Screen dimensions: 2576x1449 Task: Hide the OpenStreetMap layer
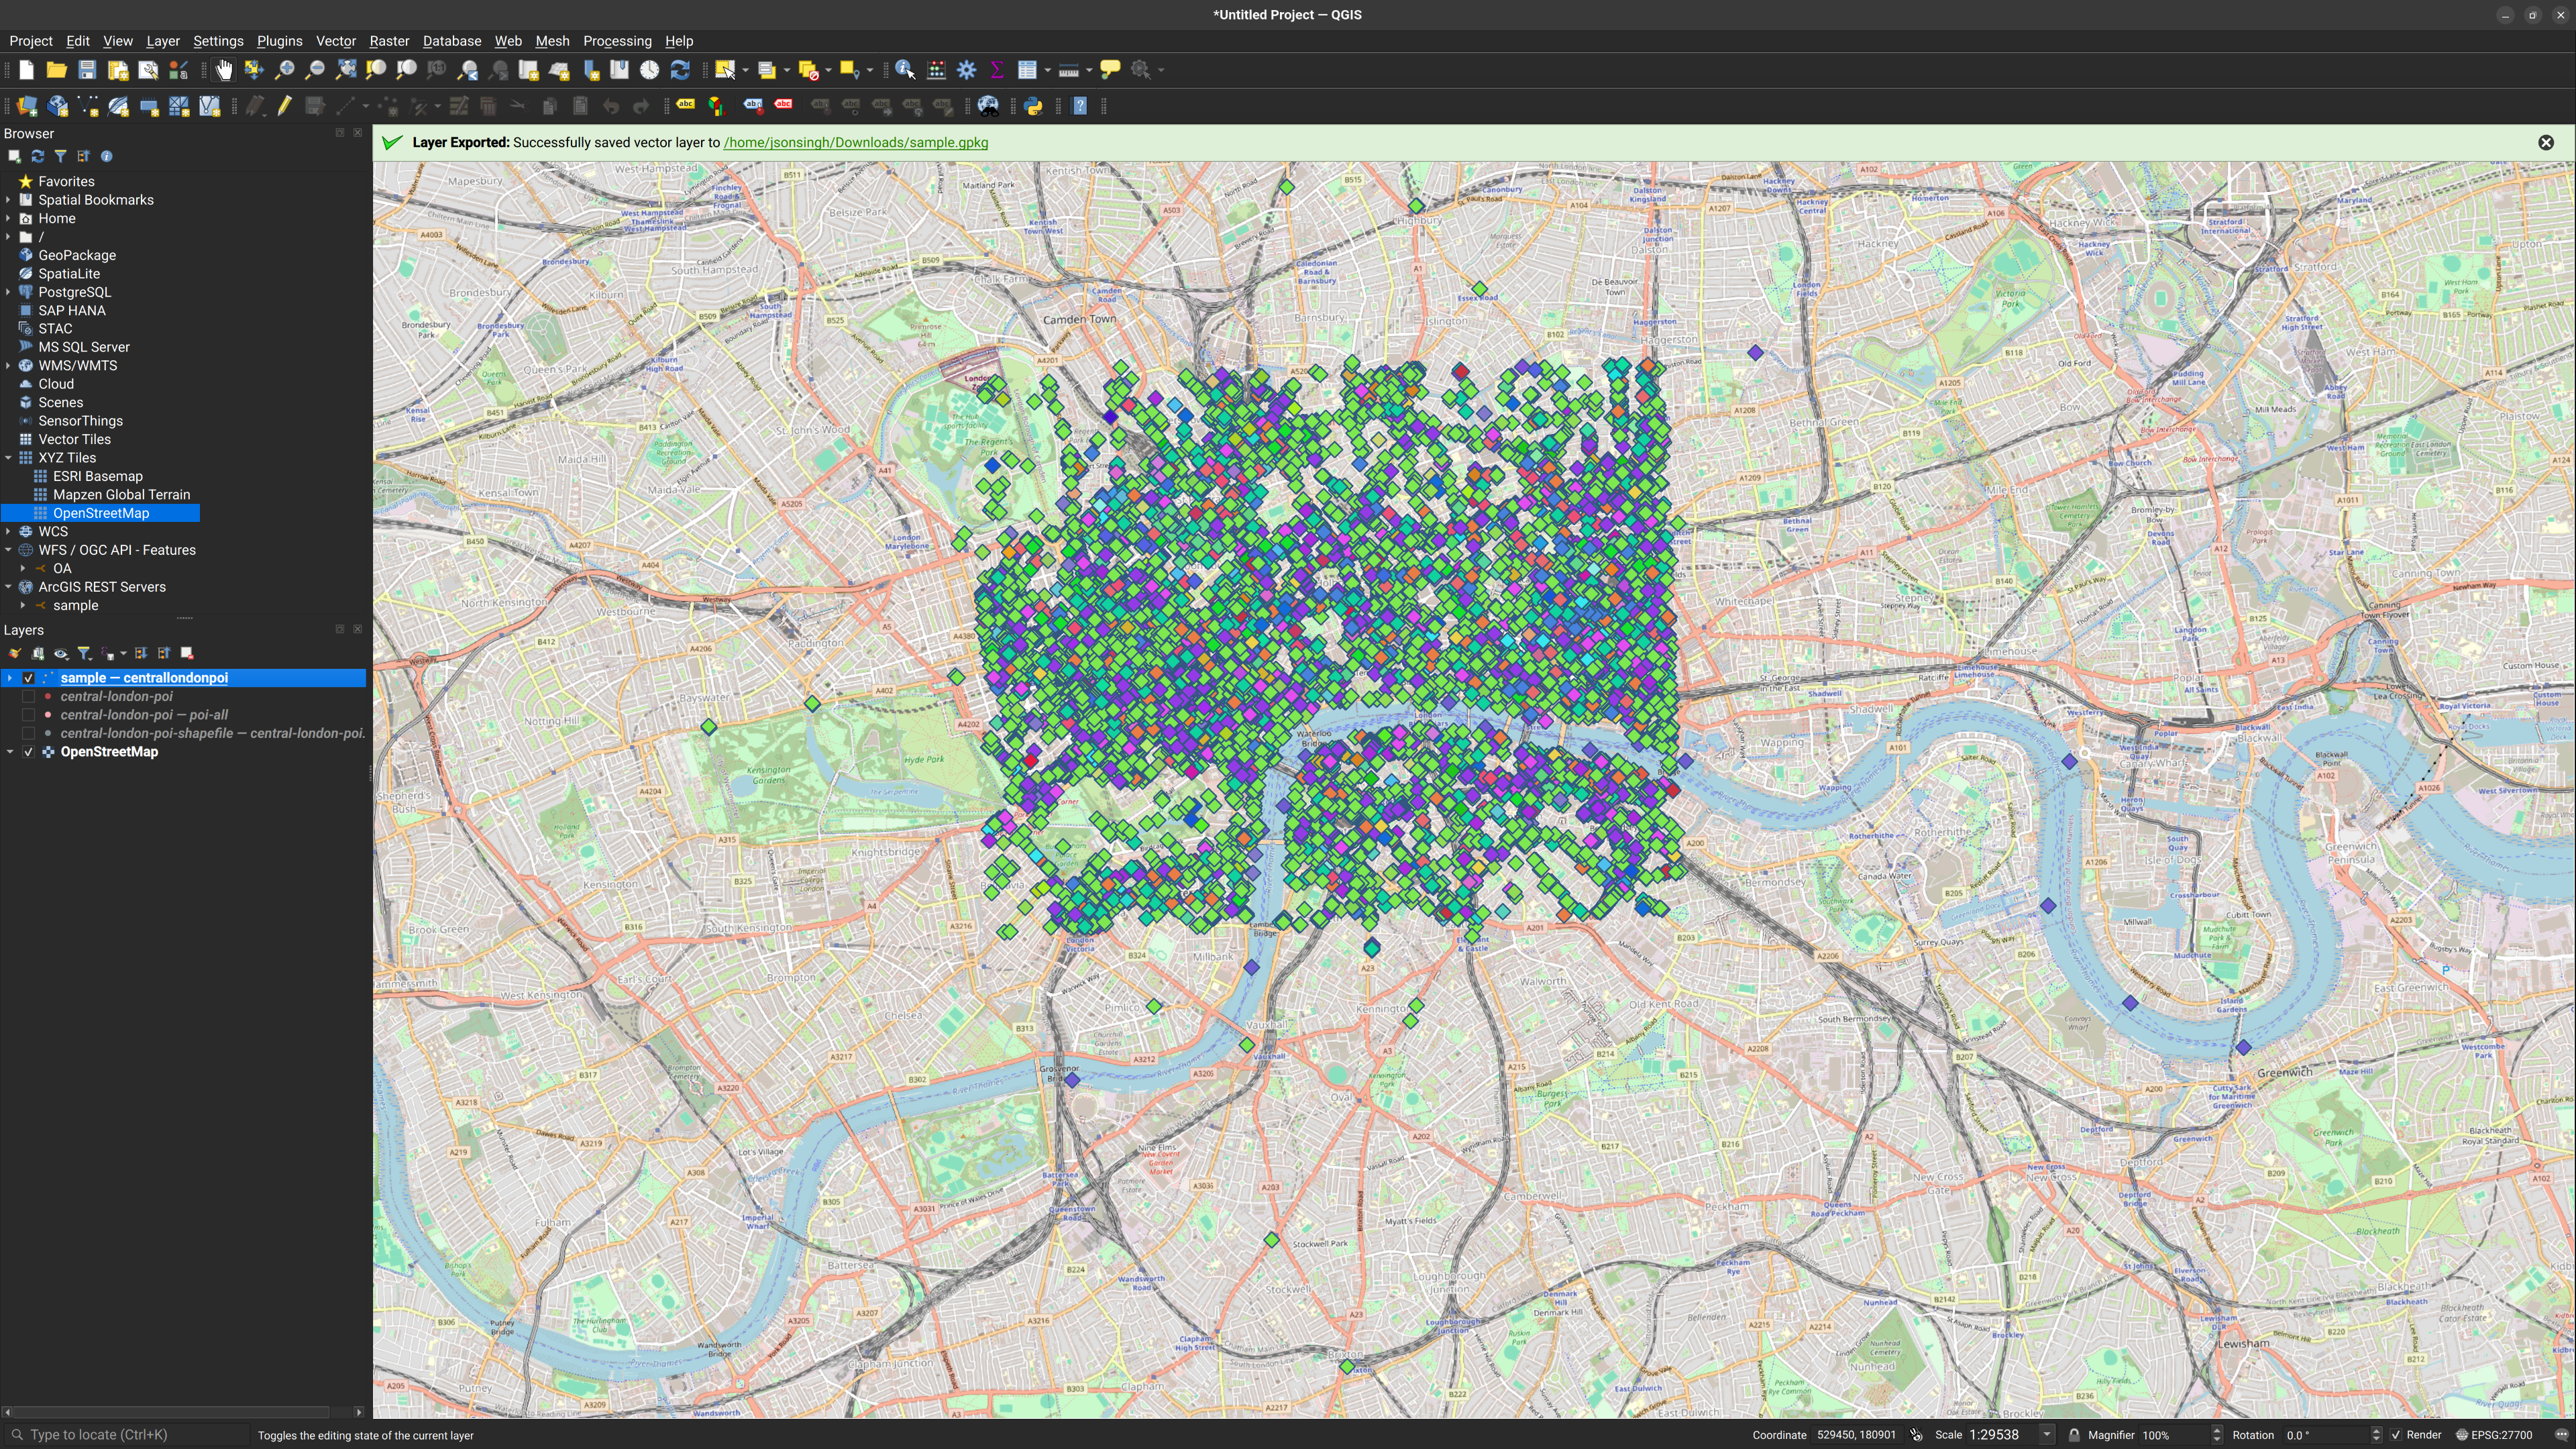[29, 752]
